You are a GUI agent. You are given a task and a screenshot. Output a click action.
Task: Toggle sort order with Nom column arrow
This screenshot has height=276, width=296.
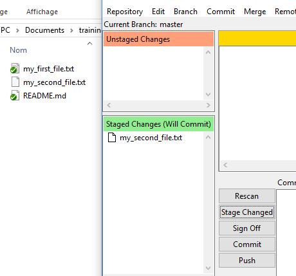coord(89,44)
